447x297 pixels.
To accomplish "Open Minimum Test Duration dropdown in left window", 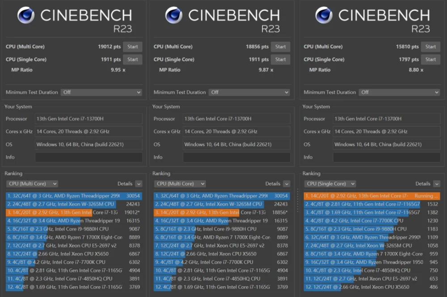I will click(101, 92).
